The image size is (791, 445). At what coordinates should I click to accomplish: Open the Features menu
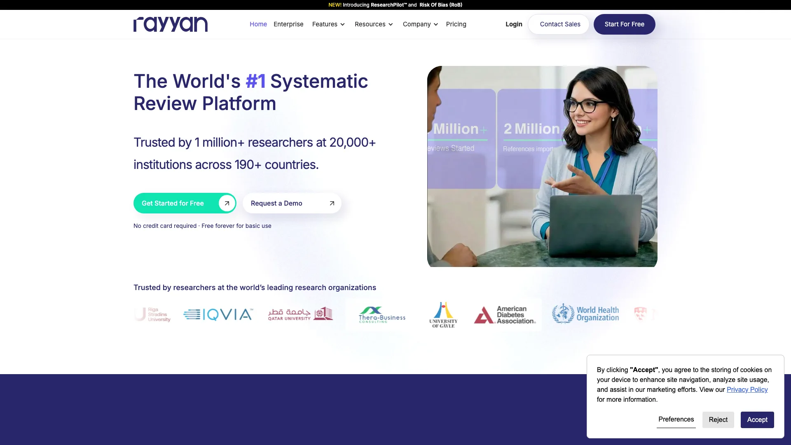[328, 24]
